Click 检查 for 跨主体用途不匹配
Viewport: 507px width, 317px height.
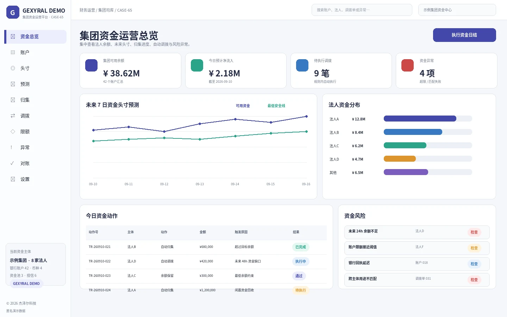pyautogui.click(x=474, y=280)
